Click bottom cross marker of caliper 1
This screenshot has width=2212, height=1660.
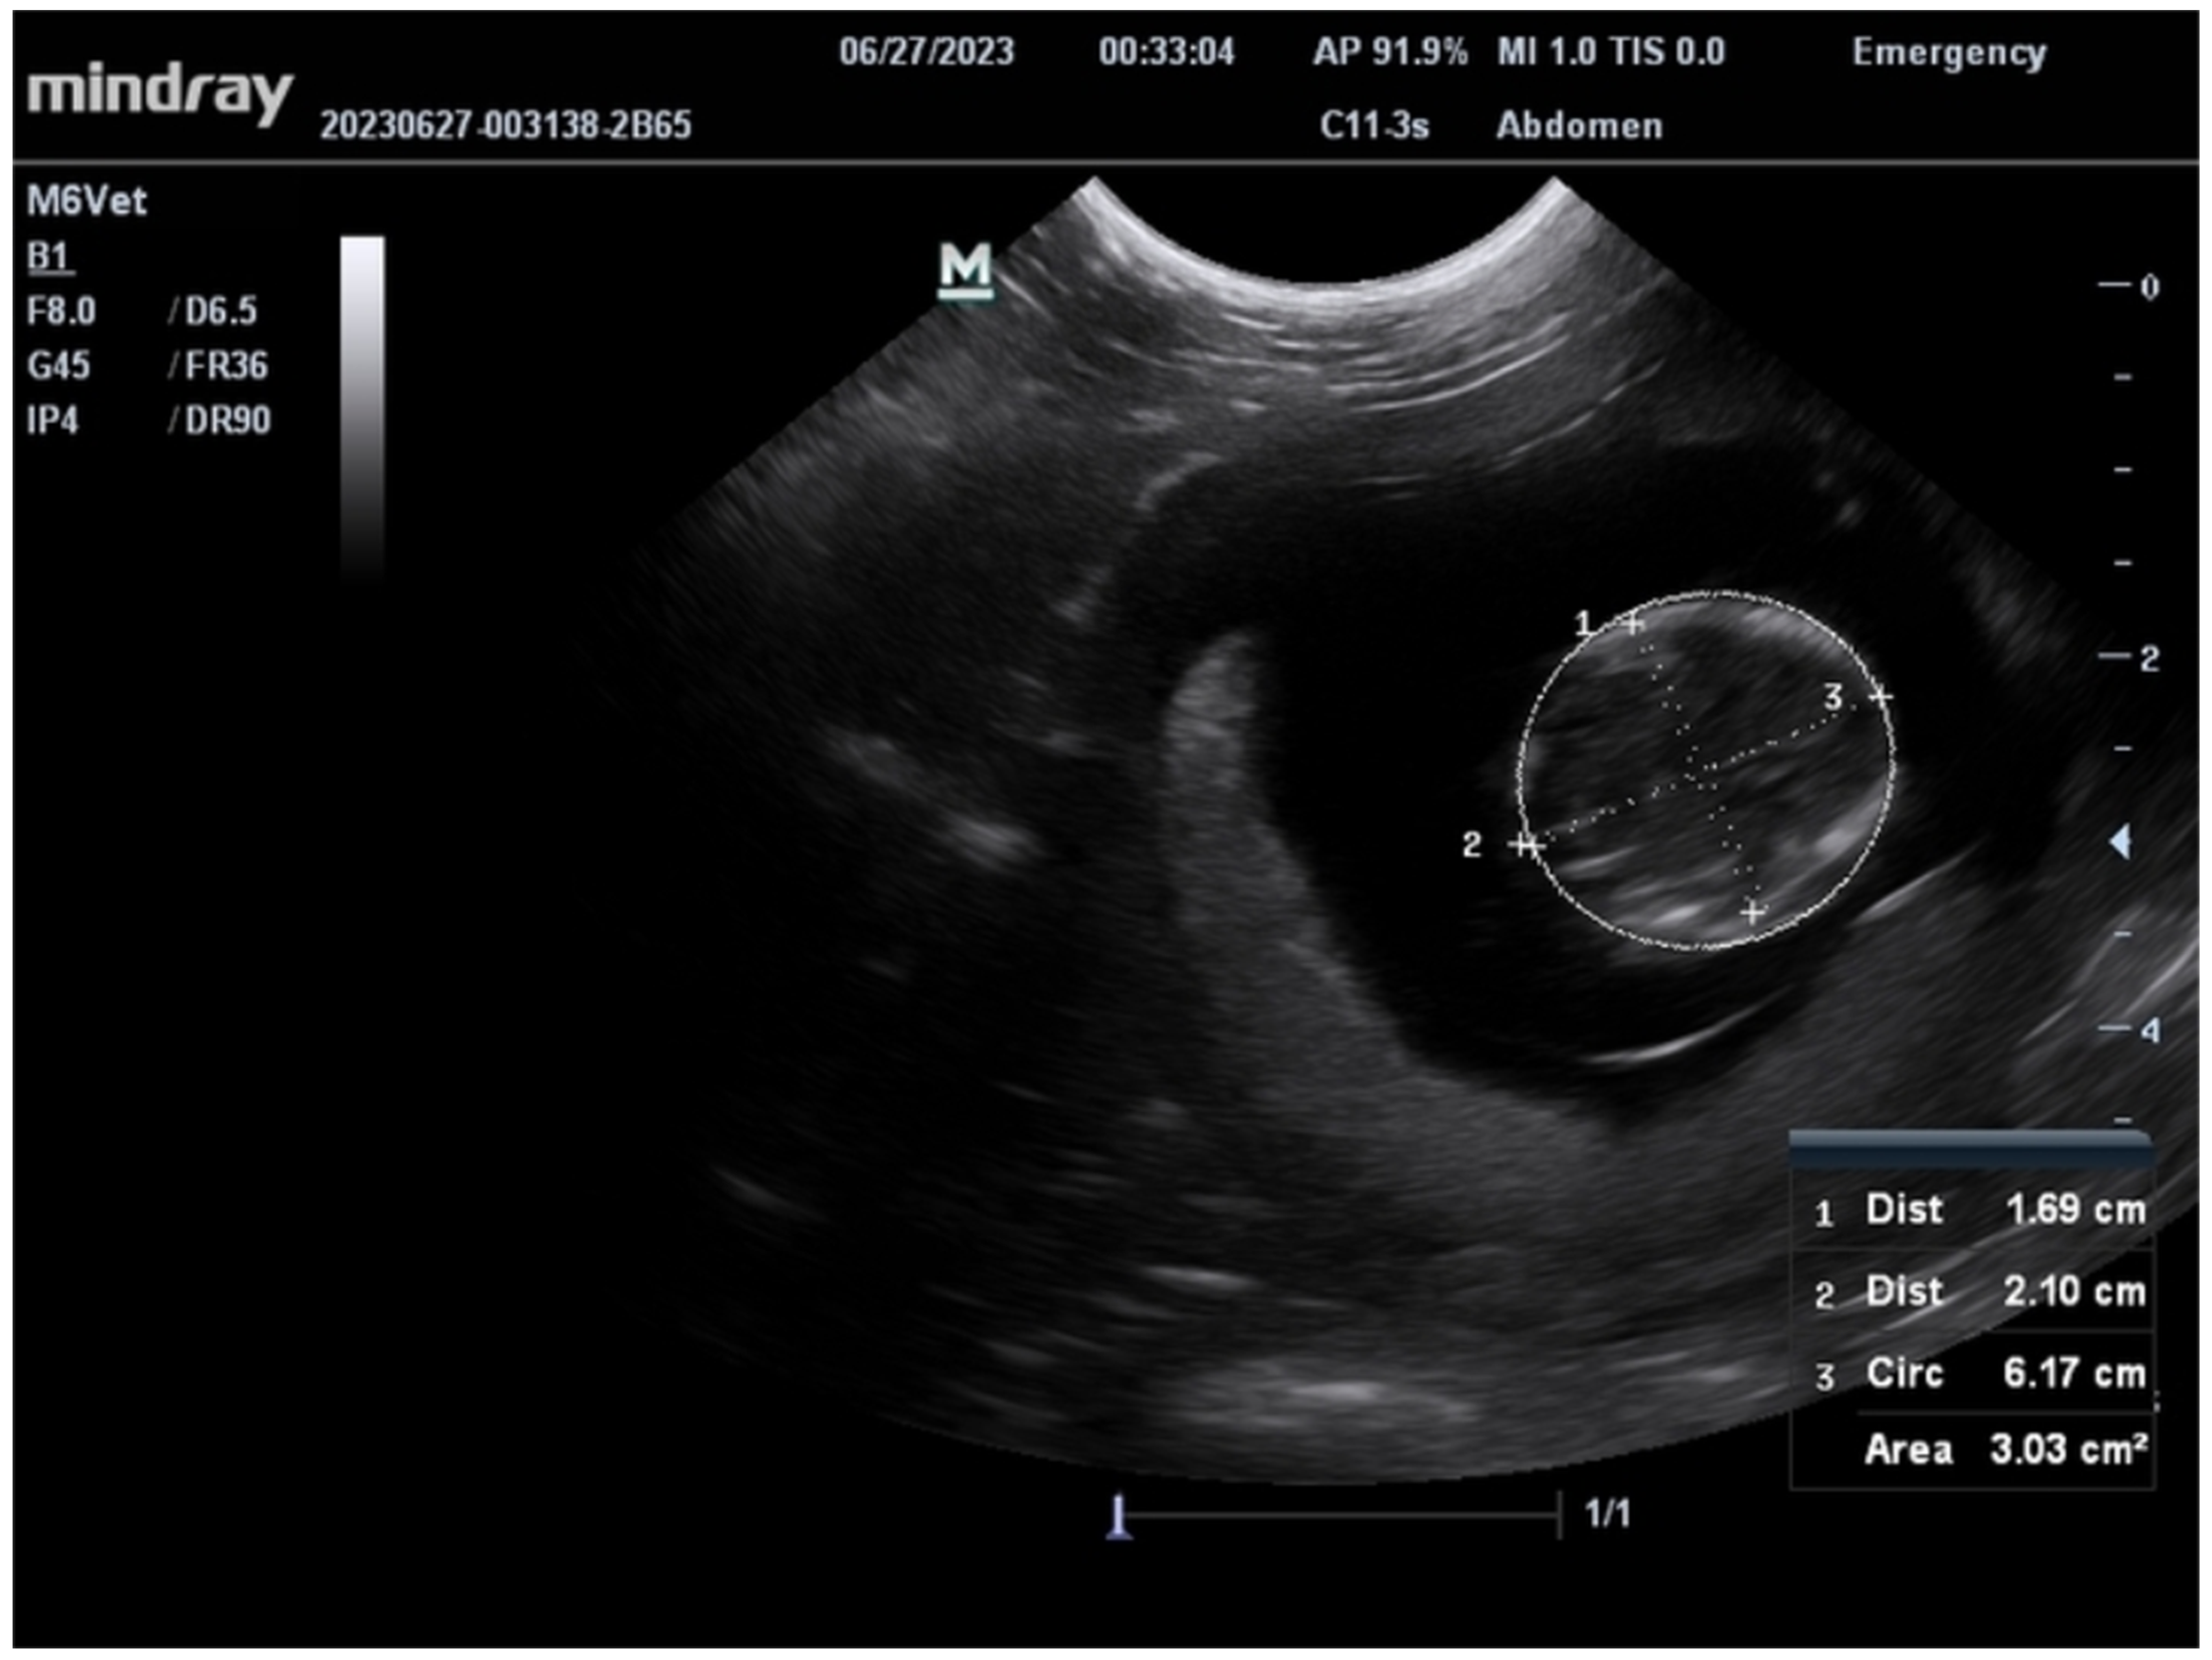1752,912
